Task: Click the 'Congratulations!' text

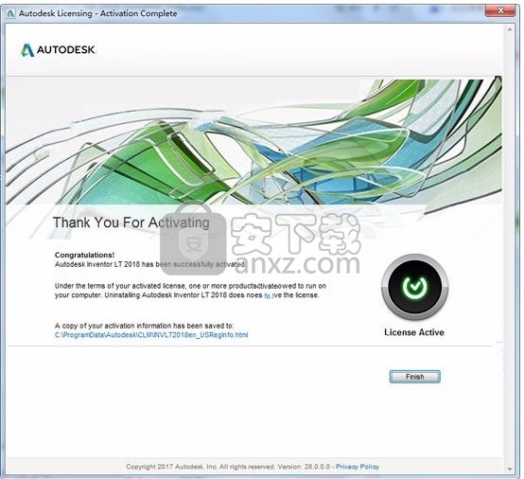Action: click(84, 255)
